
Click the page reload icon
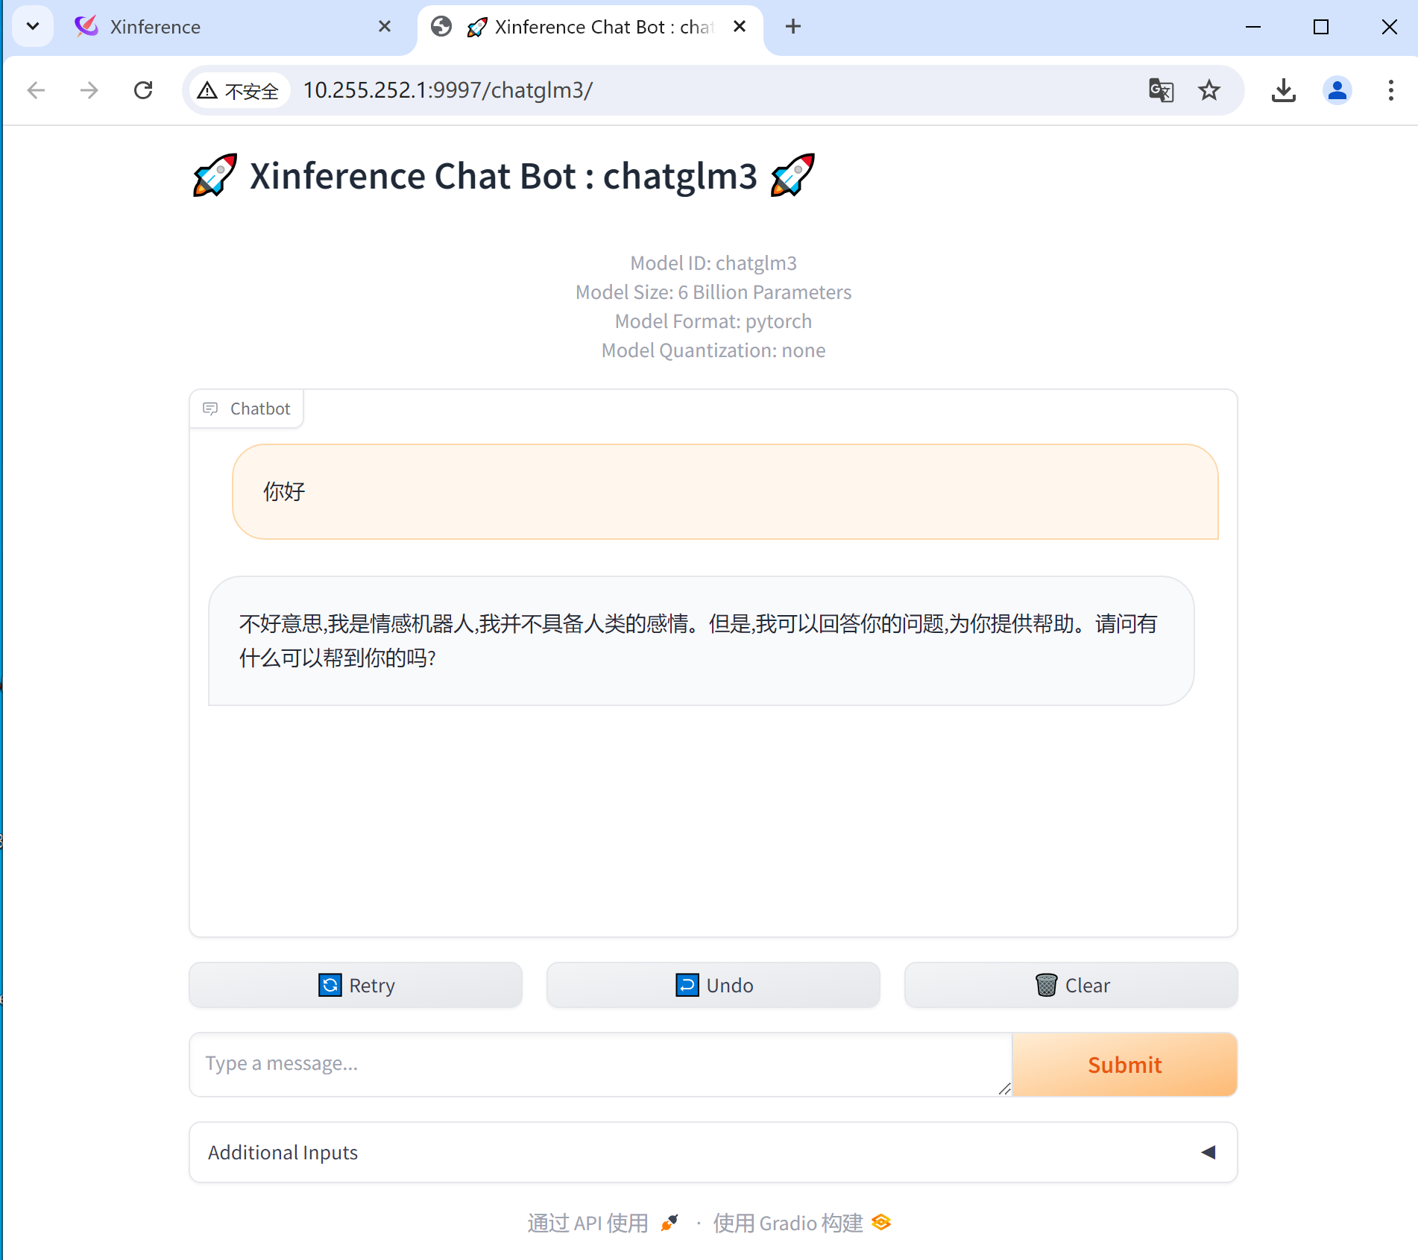point(144,90)
